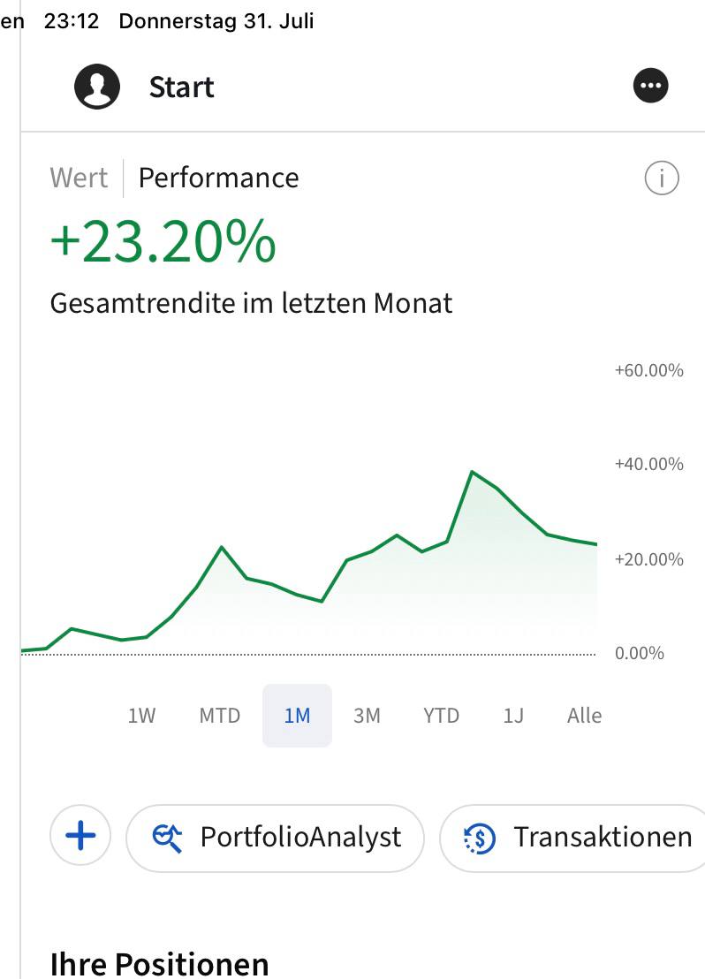Tap the PortfolioAnalyst magnifier chart icon
705x979 pixels.
[167, 837]
